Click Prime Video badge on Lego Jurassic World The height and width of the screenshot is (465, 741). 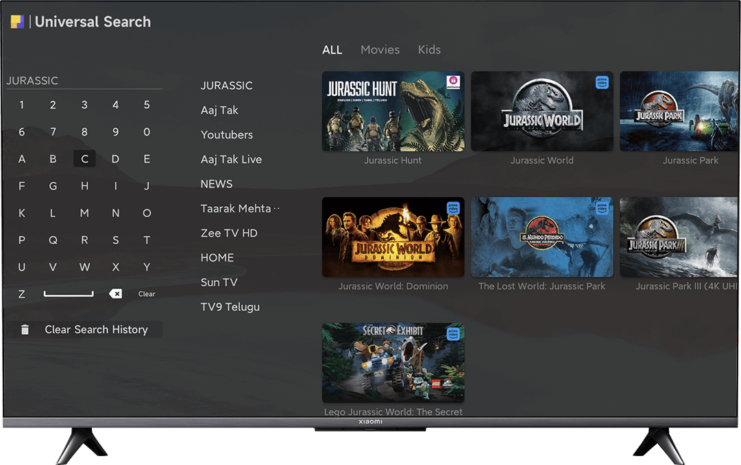(453, 334)
